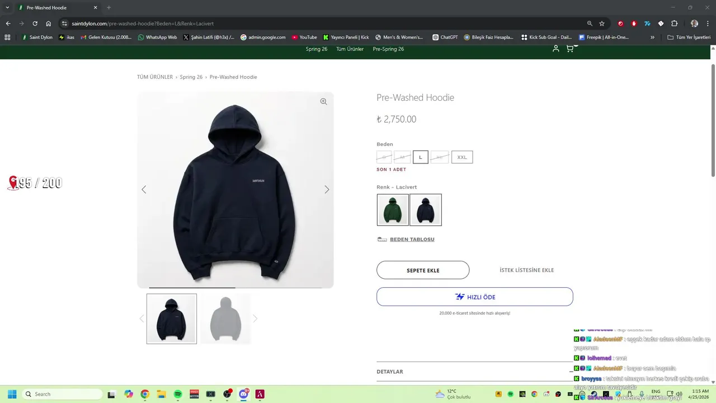This screenshot has width=716, height=403.
Task: Open the weather widget showing 12°C
Action: [453, 394]
